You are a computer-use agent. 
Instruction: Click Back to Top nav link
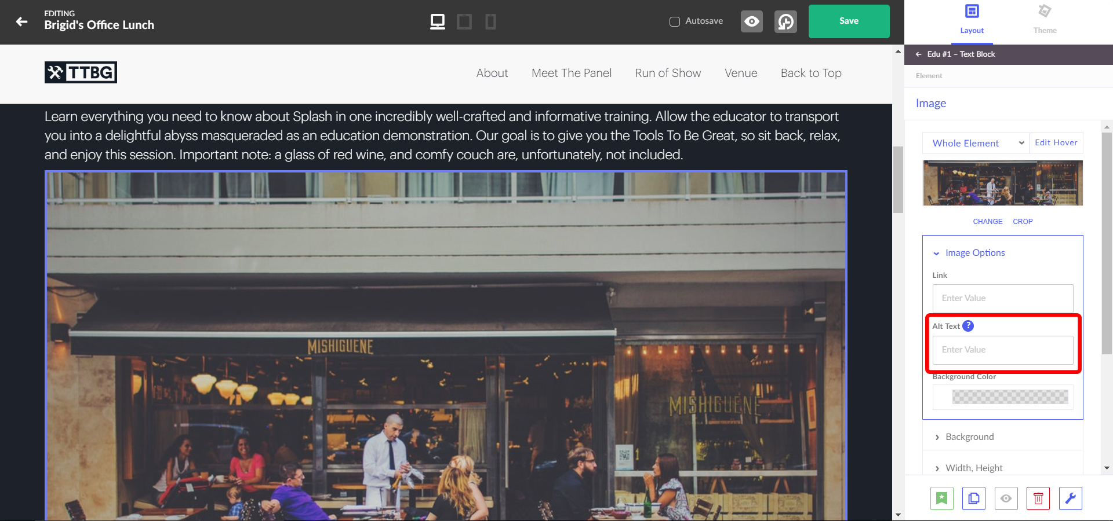tap(811, 73)
